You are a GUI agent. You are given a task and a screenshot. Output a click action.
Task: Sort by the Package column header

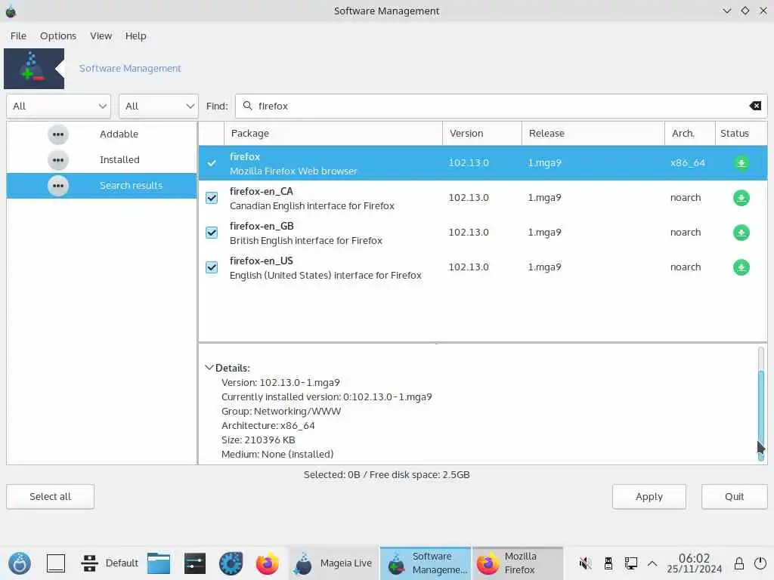click(x=333, y=134)
